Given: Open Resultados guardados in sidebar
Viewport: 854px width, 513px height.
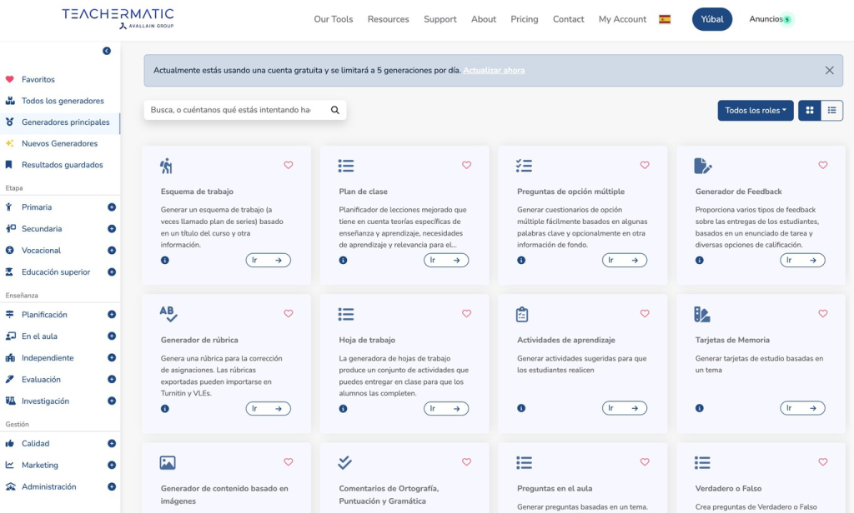Looking at the screenshot, I should [x=60, y=165].
